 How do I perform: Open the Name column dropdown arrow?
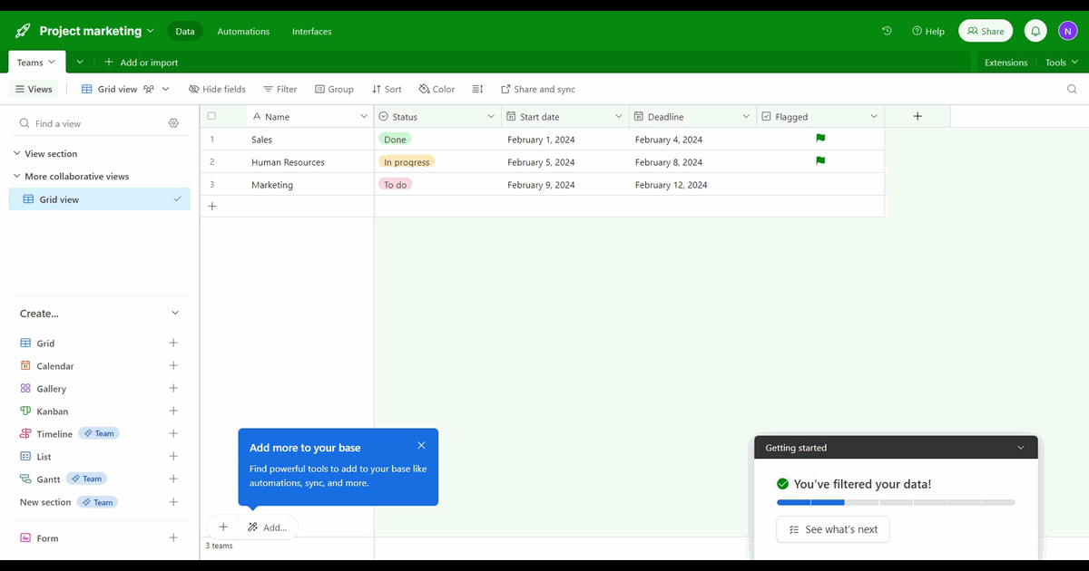pos(363,116)
